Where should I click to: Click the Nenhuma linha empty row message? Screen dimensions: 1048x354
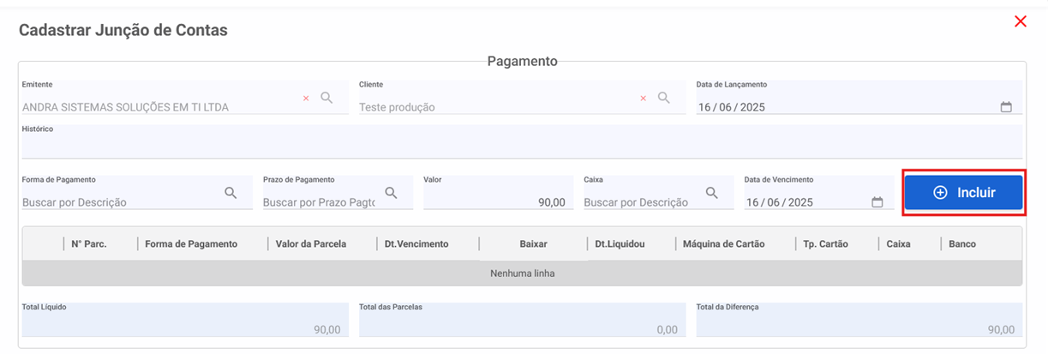coord(522,273)
